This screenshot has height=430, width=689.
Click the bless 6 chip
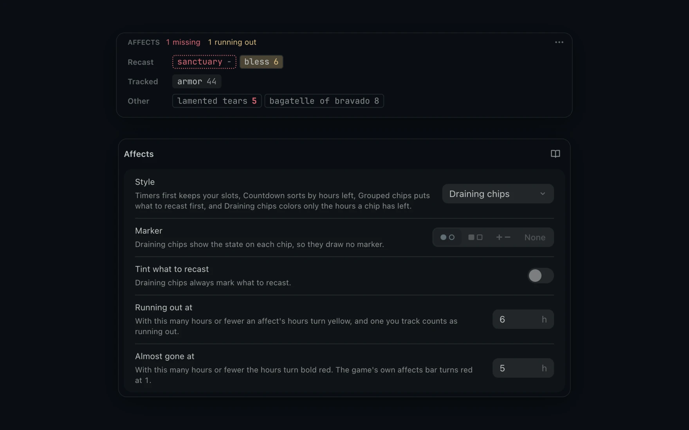coord(261,62)
